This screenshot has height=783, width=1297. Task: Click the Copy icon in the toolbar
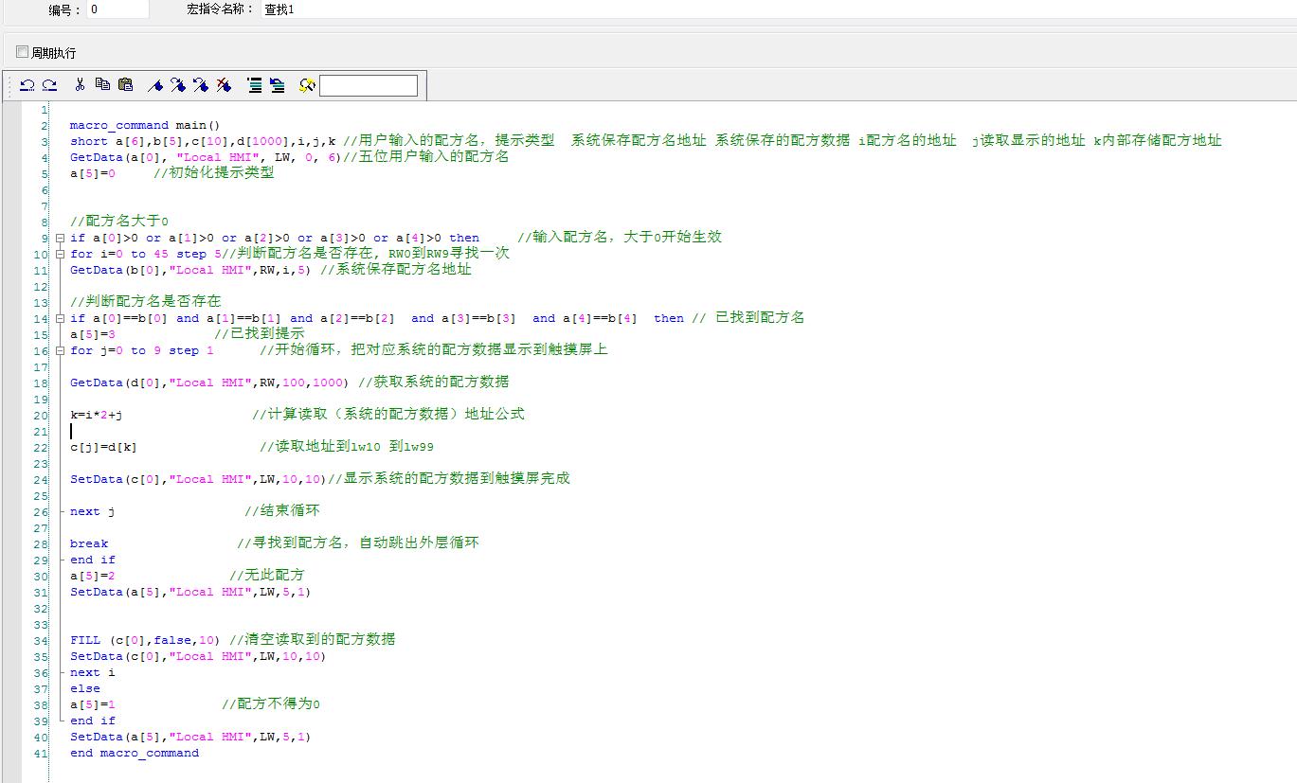click(x=102, y=85)
